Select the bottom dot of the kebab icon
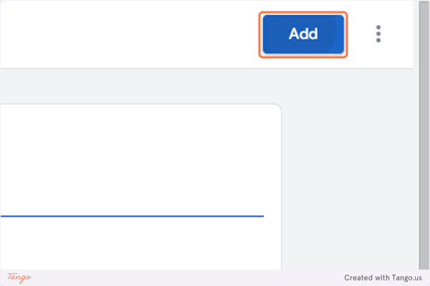 (378, 40)
